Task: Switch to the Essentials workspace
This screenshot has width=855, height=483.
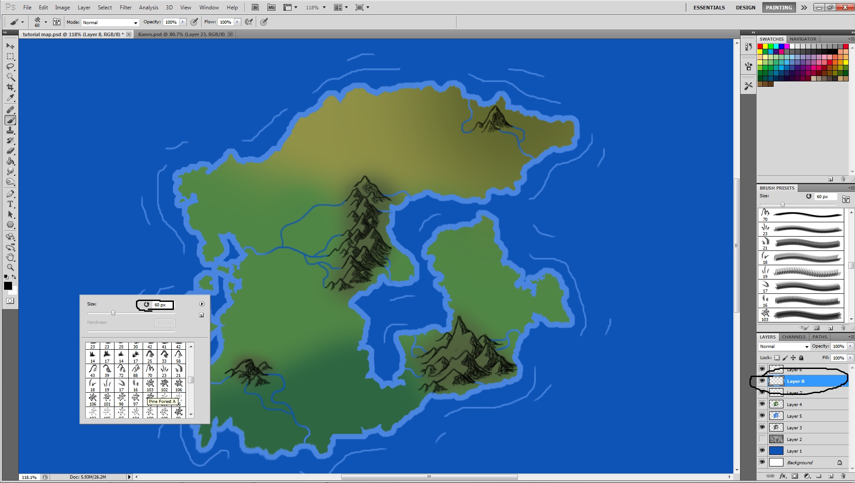Action: (709, 8)
